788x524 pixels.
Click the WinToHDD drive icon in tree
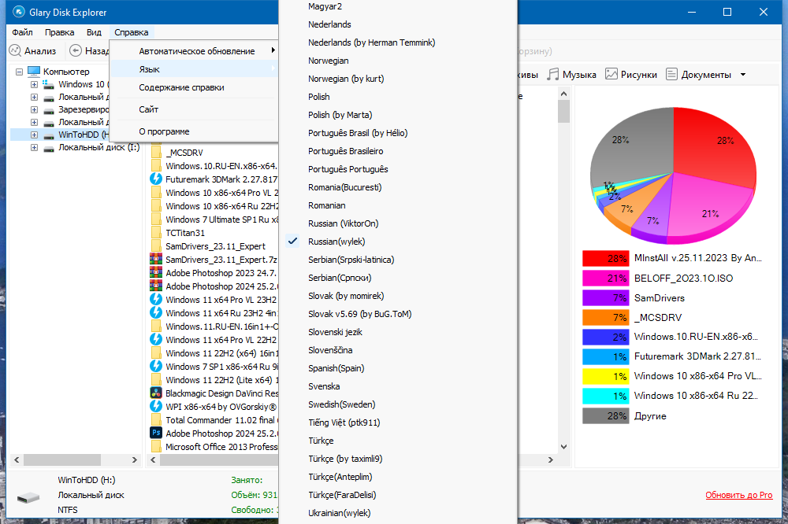[x=49, y=135]
